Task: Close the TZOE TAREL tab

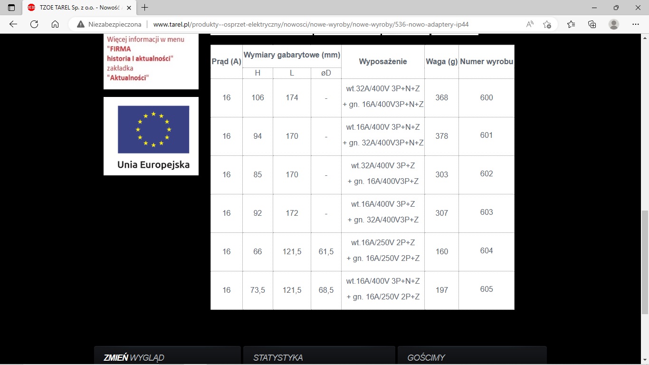Action: [128, 8]
